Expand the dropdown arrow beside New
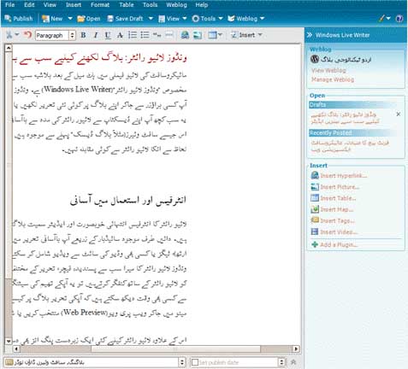The image size is (408, 369). [70, 19]
